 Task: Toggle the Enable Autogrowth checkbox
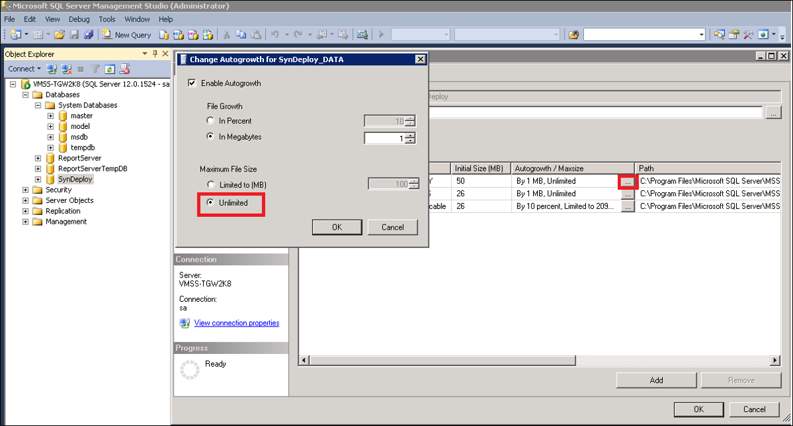pyautogui.click(x=192, y=83)
